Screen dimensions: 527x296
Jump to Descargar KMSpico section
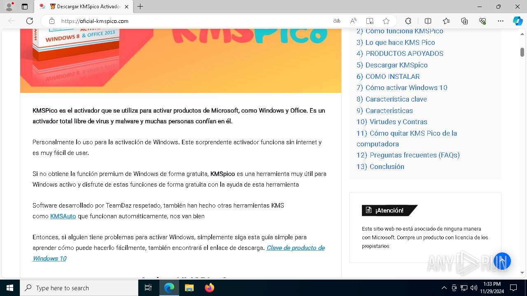pyautogui.click(x=392, y=65)
